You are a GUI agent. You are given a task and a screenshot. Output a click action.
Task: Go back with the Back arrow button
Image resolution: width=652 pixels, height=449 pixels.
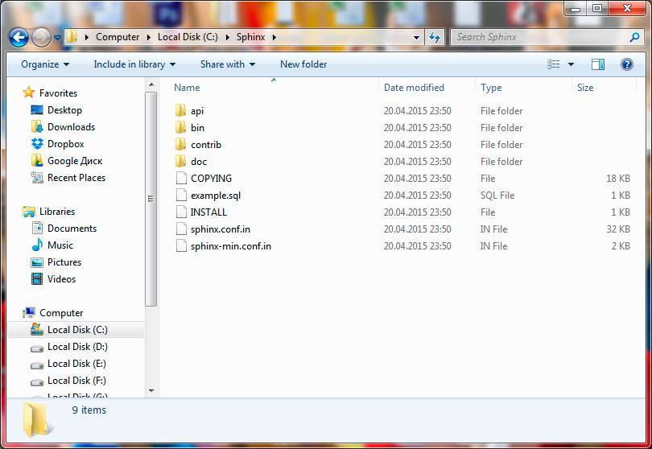tap(19, 37)
